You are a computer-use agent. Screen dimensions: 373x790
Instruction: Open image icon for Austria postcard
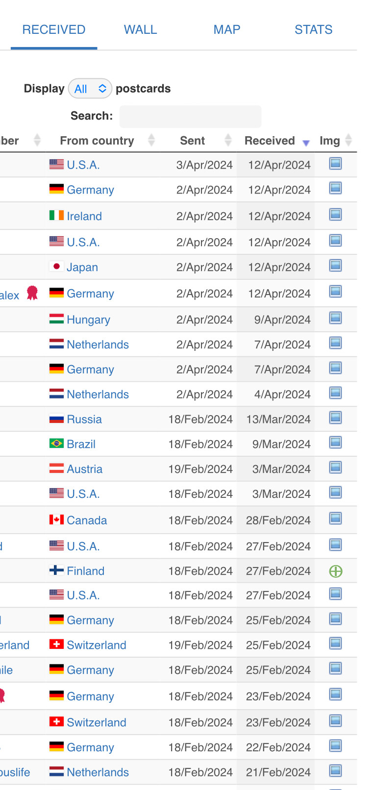pos(335,468)
